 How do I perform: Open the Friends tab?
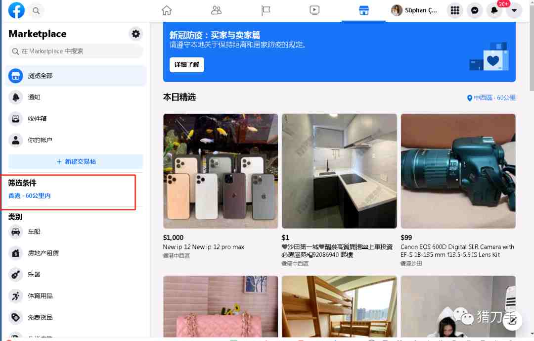click(216, 10)
